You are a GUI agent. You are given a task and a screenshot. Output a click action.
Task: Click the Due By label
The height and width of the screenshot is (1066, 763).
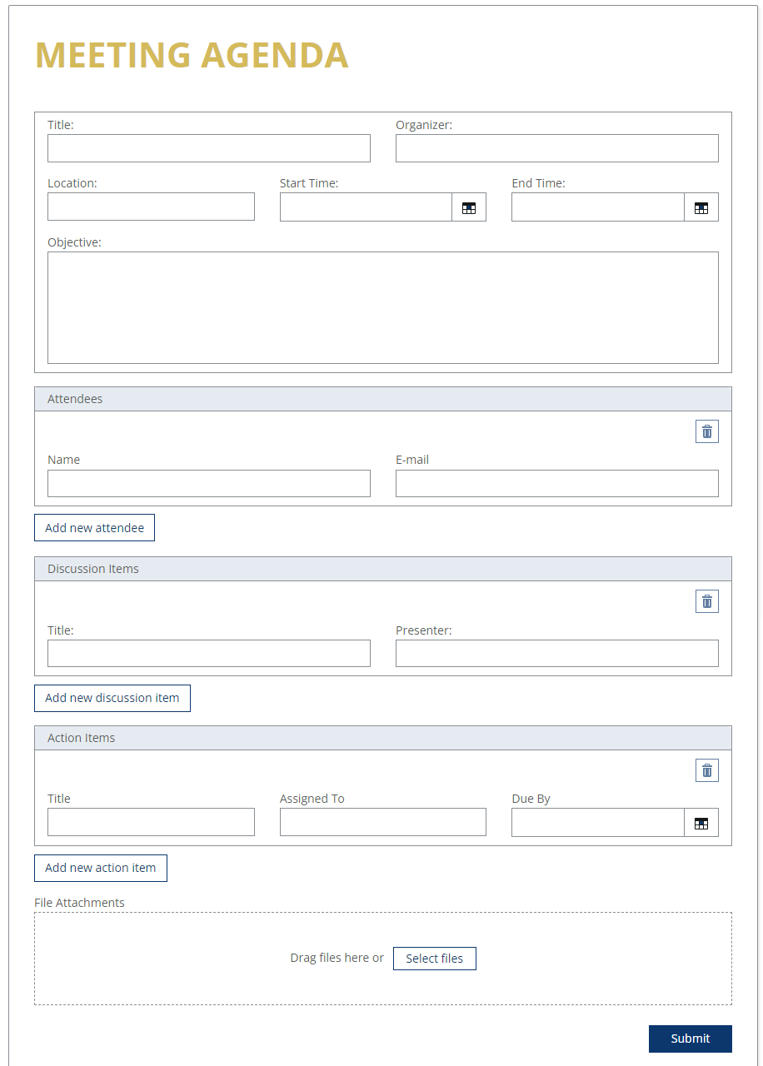(531, 799)
